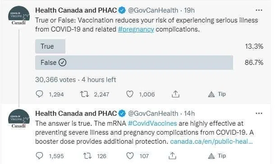
Task: Like the poll tweet with 1,006 likes
Action: pyautogui.click(x=130, y=94)
